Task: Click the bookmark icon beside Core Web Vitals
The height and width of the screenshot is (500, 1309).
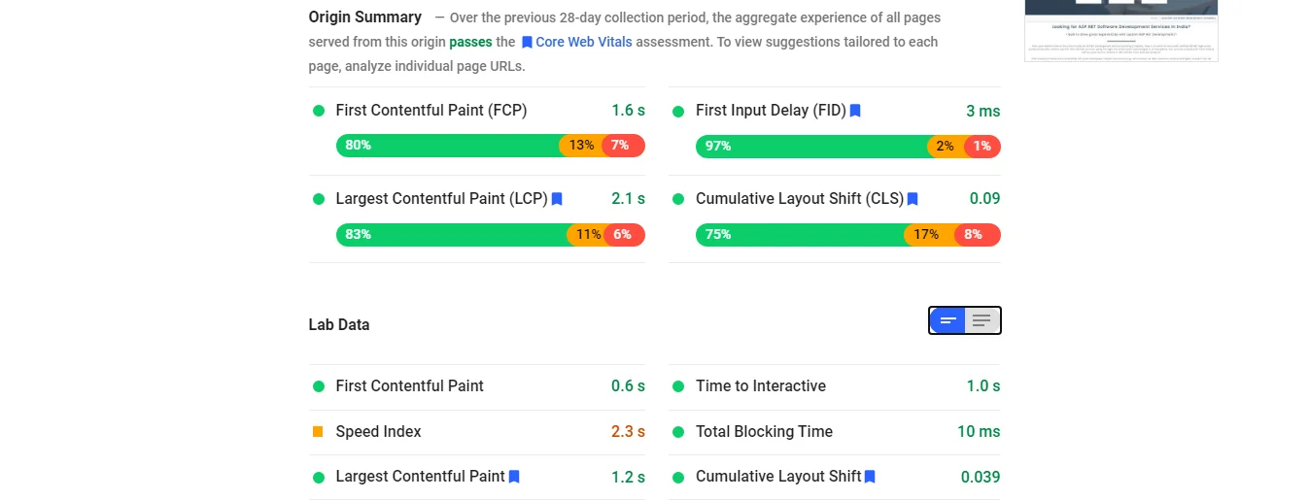Action: 527,43
